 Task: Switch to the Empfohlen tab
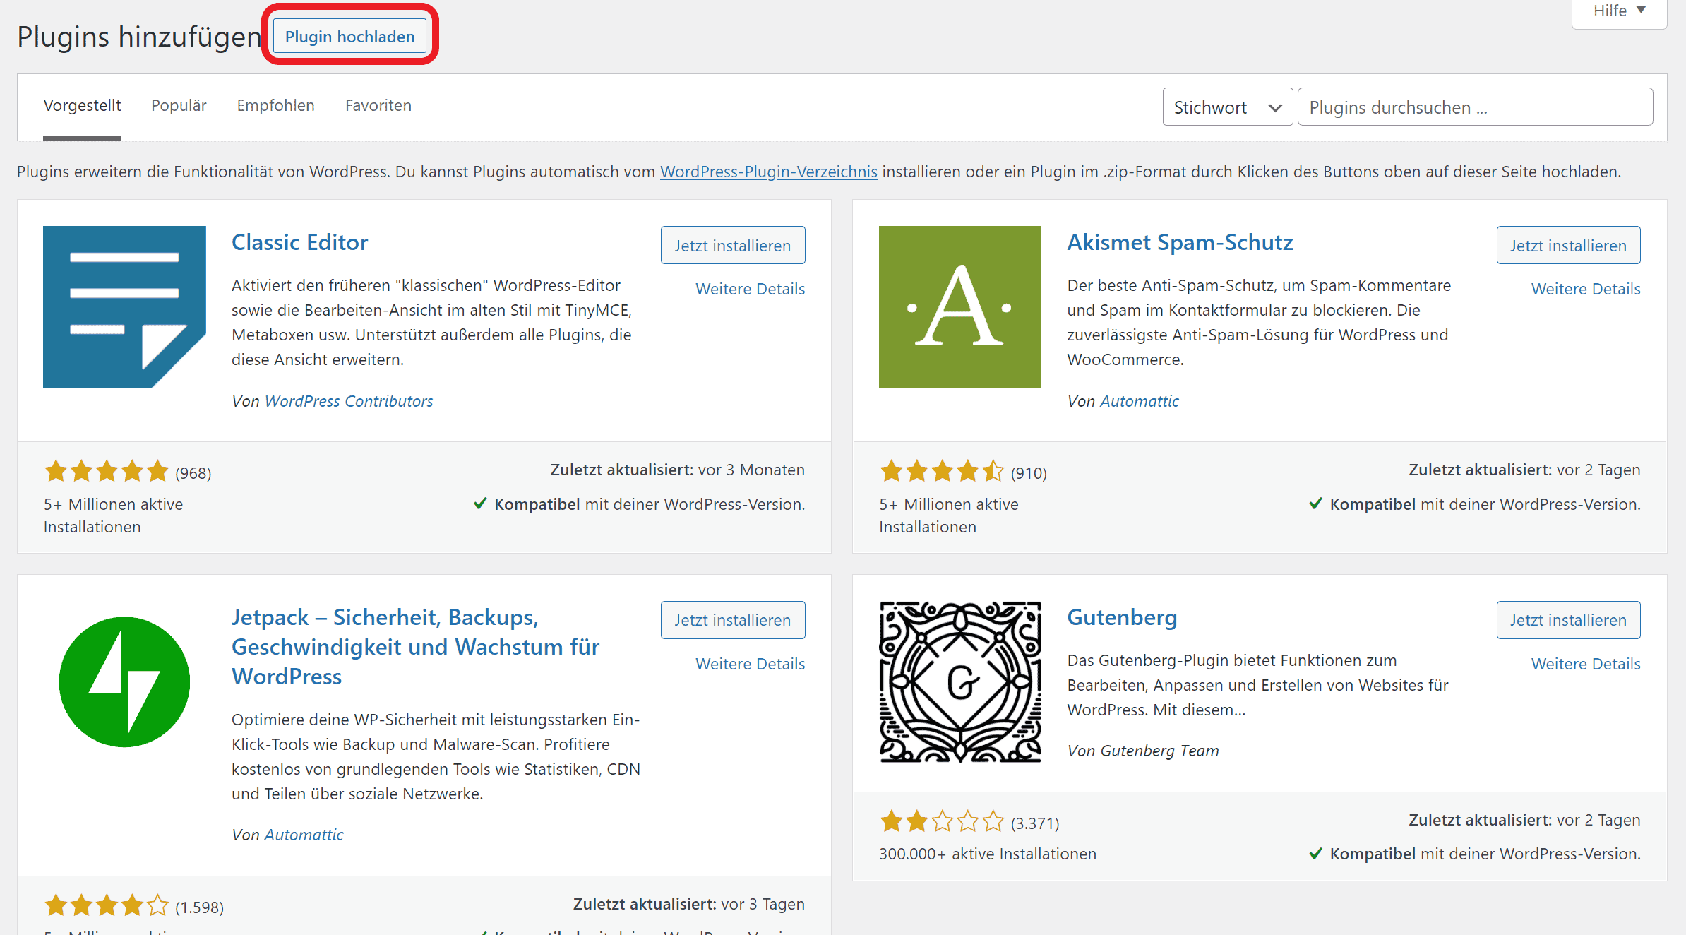(275, 106)
